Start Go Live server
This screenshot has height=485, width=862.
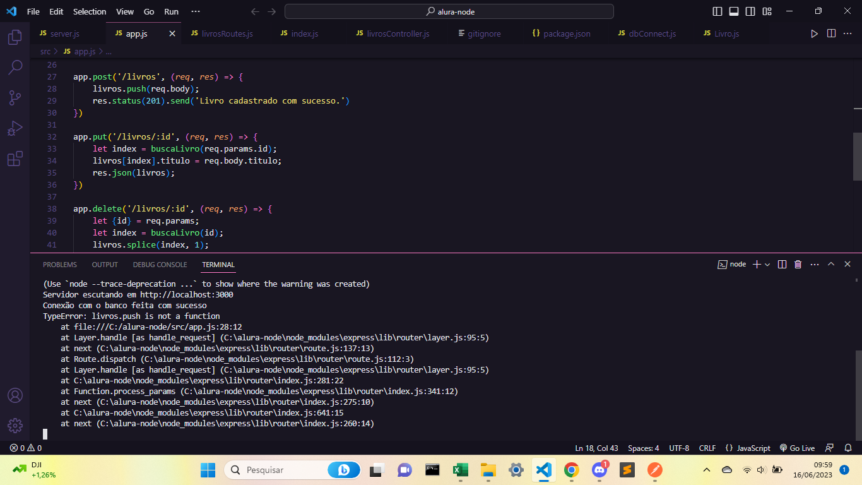797,448
